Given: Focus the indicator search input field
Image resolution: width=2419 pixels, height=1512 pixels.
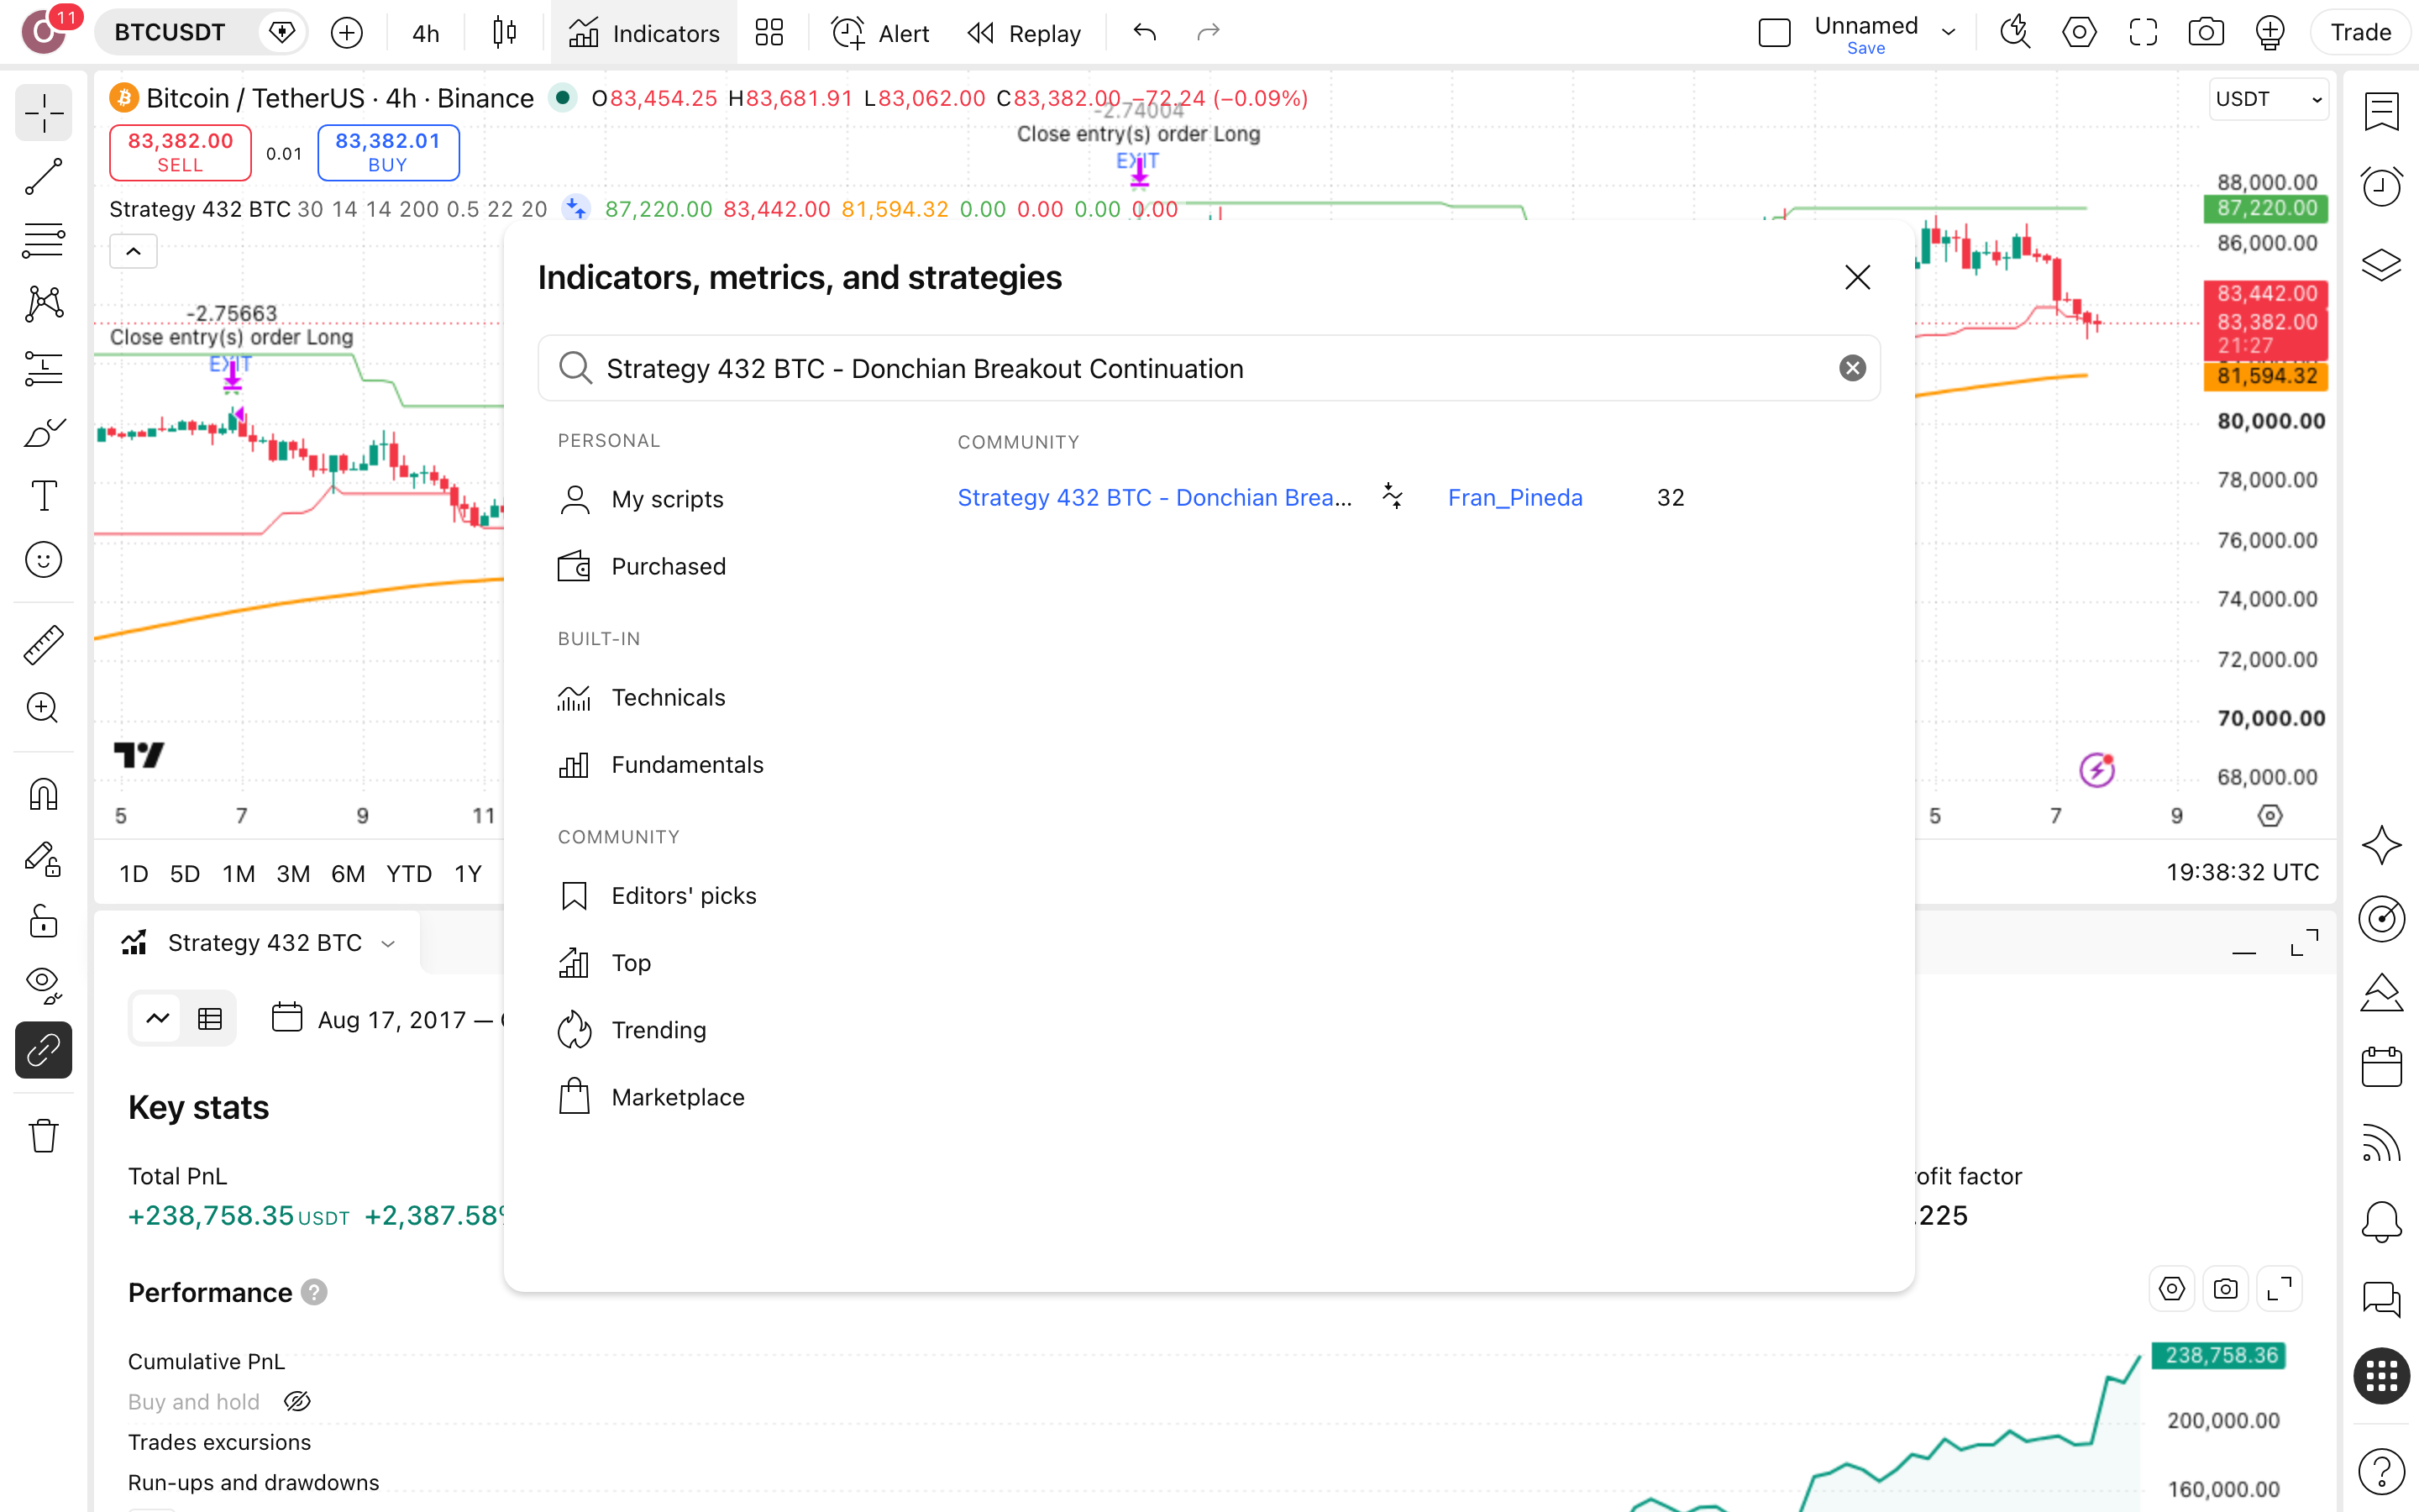Looking at the screenshot, I should coord(1209,368).
